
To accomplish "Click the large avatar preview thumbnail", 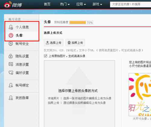I will pyautogui.click(x=140, y=94).
